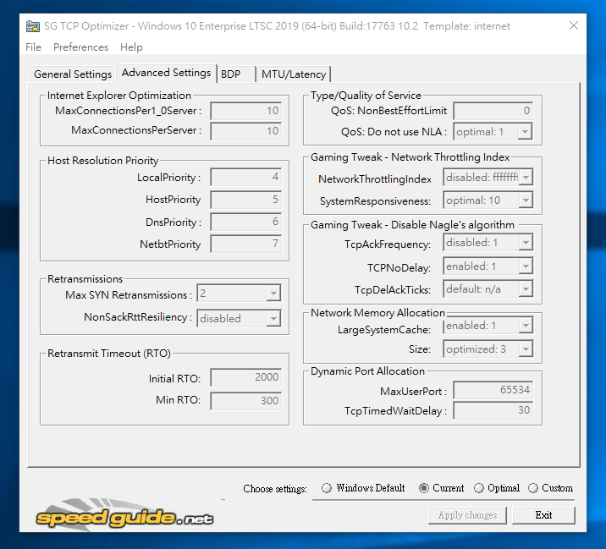Click the speedguide.net logo
606x549 pixels.
[x=124, y=514]
